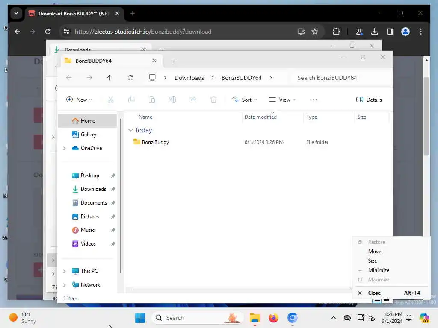Click Chrome page vertical scrollbar thumb
Viewport: 438px width, 328px height.
[426, 116]
